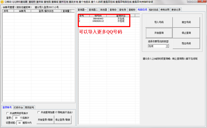
Task: Select QQ number 390440443 in the list
Action: coord(98,19)
